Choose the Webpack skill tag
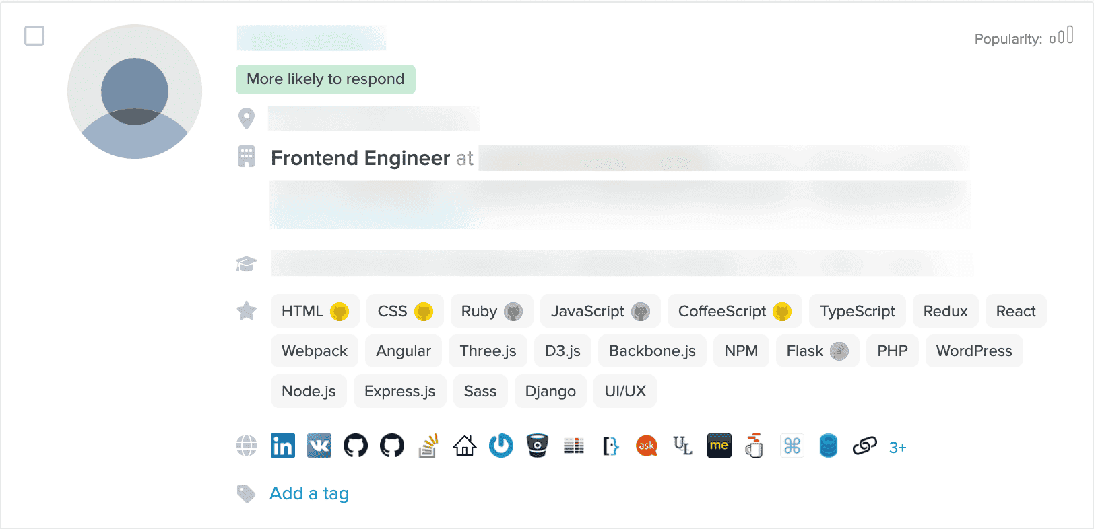 [x=315, y=351]
